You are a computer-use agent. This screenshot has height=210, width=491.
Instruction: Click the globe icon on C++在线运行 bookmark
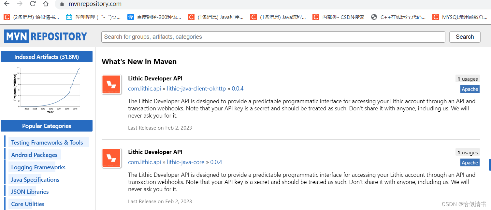(374, 17)
